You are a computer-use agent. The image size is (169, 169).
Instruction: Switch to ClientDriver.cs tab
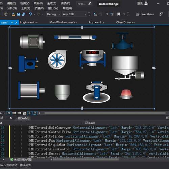125,22
